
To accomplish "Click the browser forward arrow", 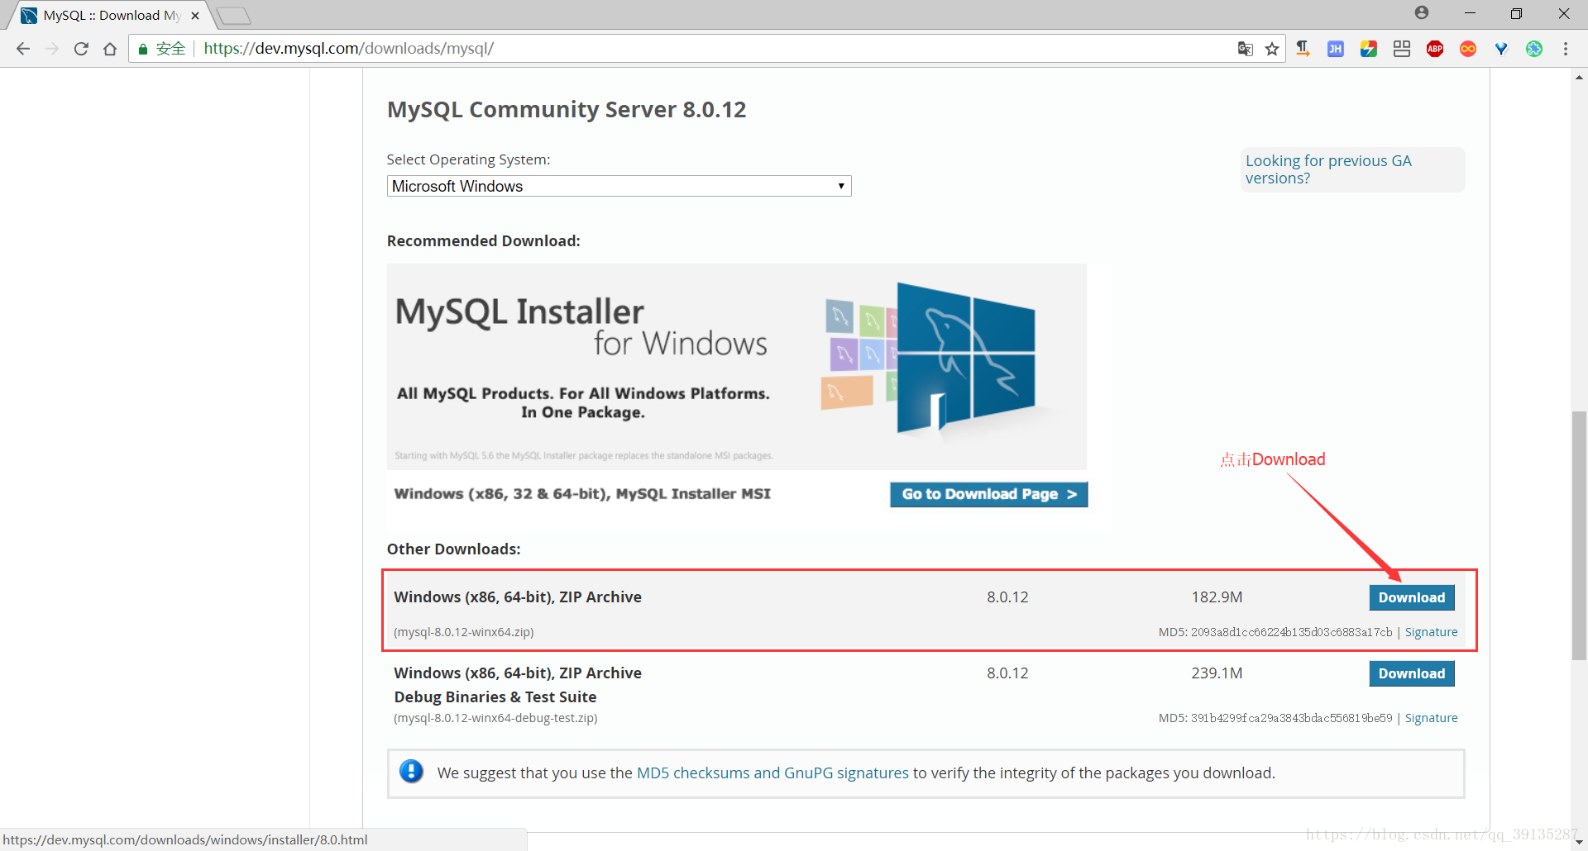I will (x=52, y=49).
